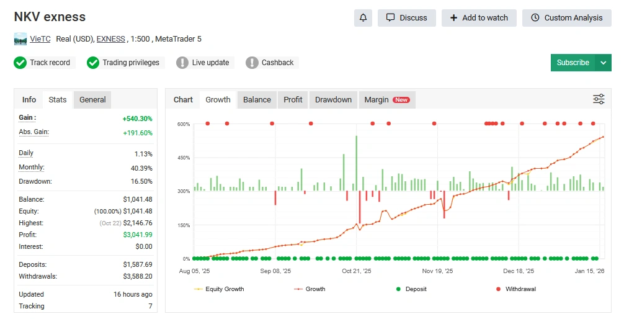
Task: Toggle Equity Growth series in legend
Action: pos(219,289)
